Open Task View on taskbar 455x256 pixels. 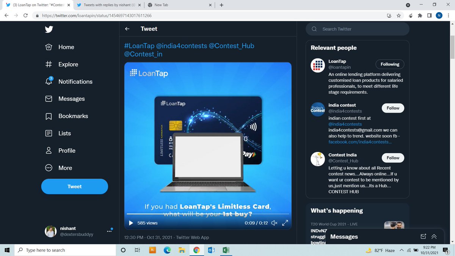(x=137, y=250)
